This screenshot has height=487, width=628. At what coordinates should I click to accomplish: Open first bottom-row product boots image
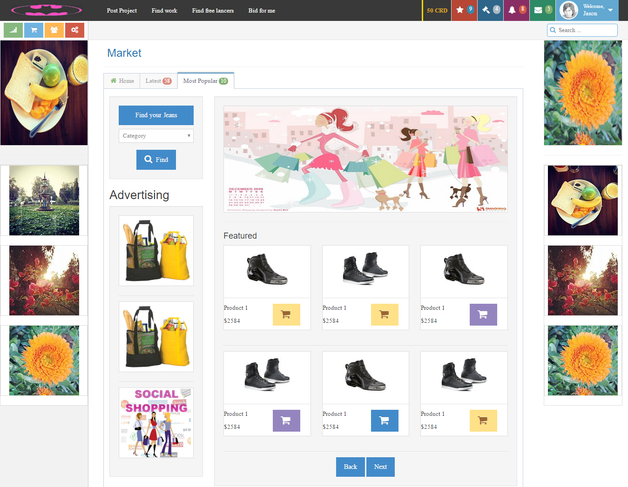click(x=267, y=378)
